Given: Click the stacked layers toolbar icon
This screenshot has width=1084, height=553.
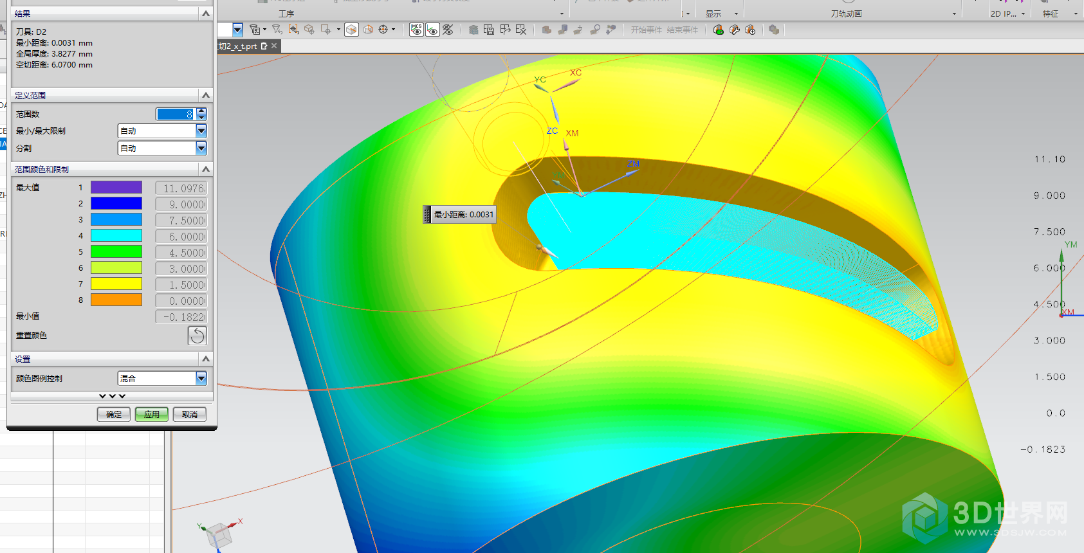Looking at the screenshot, I should coord(473,30).
